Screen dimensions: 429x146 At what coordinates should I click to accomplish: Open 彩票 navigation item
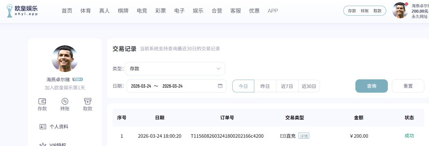(161, 11)
